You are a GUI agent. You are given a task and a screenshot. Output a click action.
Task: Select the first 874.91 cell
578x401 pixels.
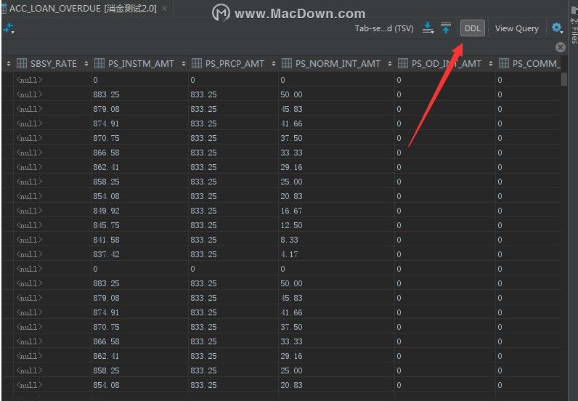(x=139, y=123)
